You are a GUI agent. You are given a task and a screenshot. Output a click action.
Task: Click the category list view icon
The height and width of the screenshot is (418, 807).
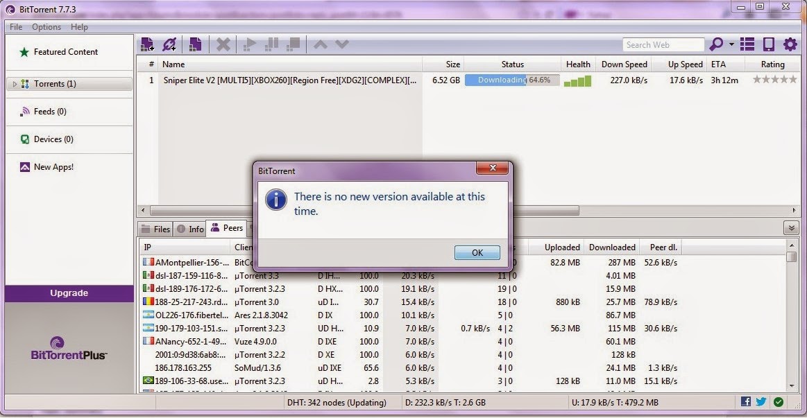point(747,44)
